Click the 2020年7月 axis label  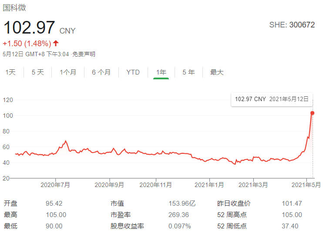(55, 185)
